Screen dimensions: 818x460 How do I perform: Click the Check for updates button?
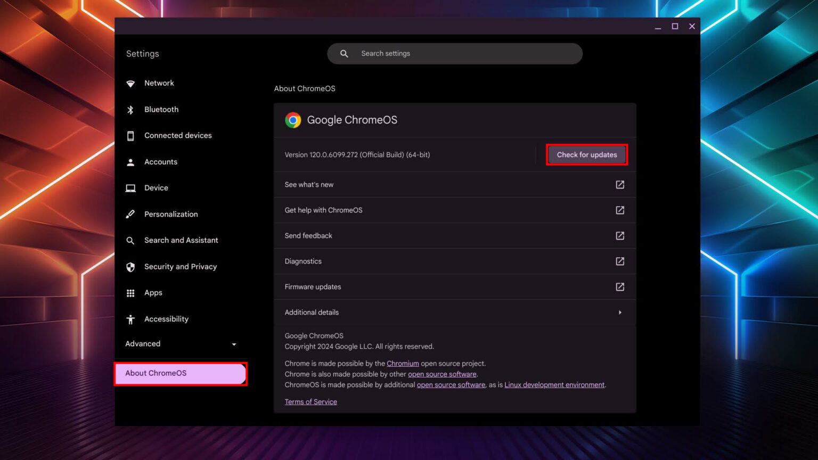pos(586,154)
